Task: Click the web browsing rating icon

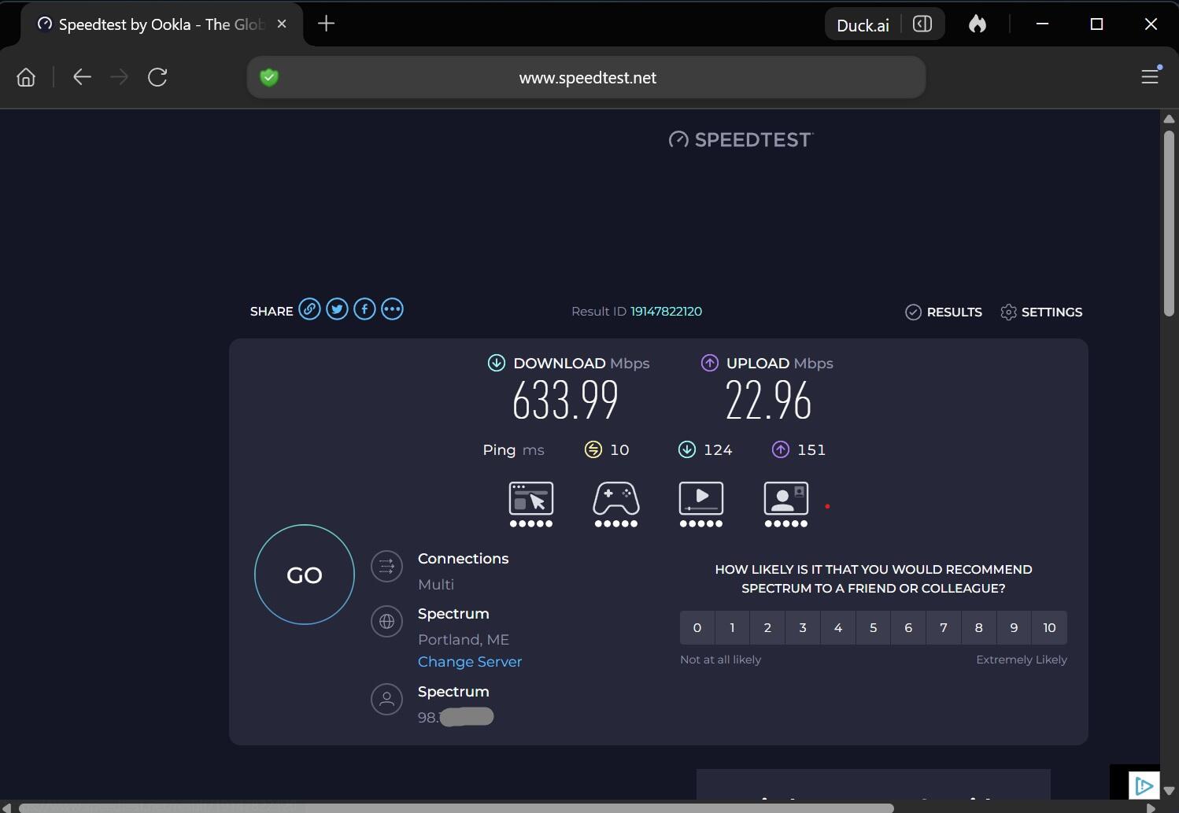Action: coord(531,504)
